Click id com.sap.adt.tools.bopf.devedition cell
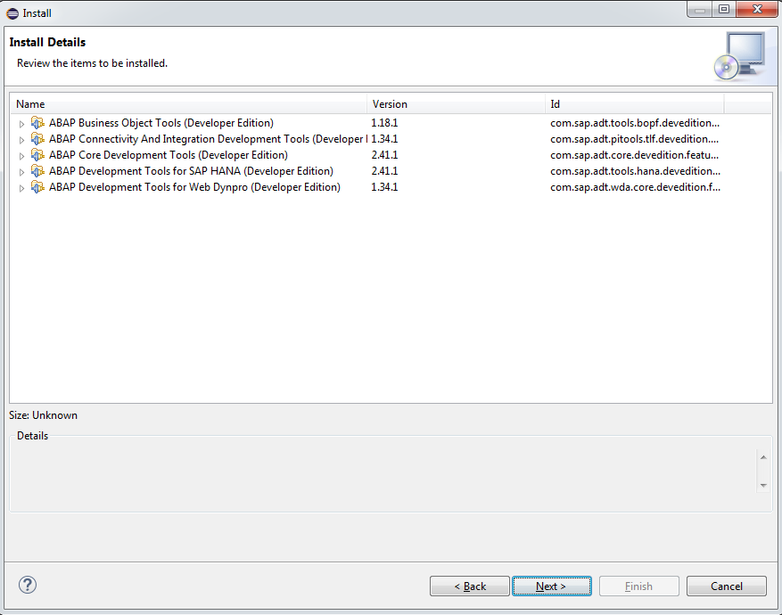Viewport: 782px width, 615px height. point(635,123)
